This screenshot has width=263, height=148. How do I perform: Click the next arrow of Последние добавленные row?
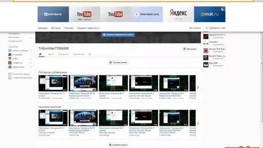click(x=198, y=88)
